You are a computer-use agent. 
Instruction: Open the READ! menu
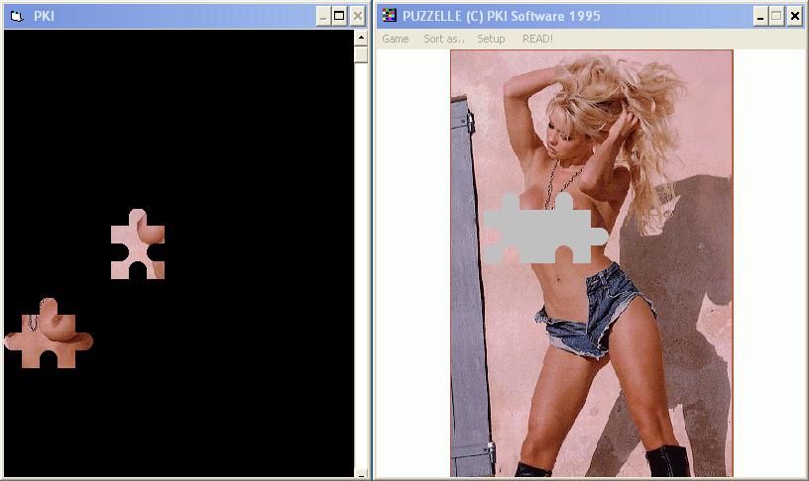(x=537, y=40)
